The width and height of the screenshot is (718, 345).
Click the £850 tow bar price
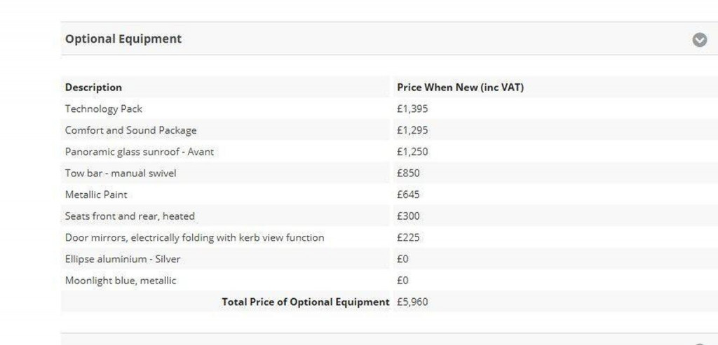tap(408, 173)
